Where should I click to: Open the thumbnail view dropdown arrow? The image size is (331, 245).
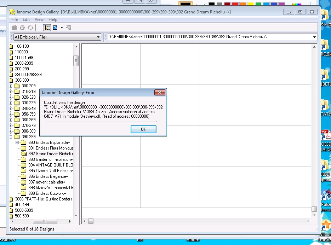62,28
